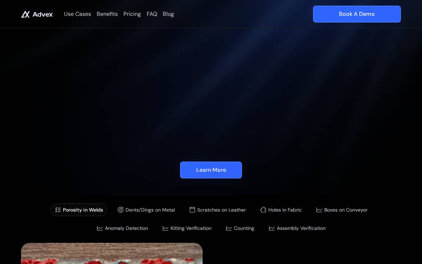Click the weld porosity image thumbnail
This screenshot has height=264, width=422.
pos(112,253)
